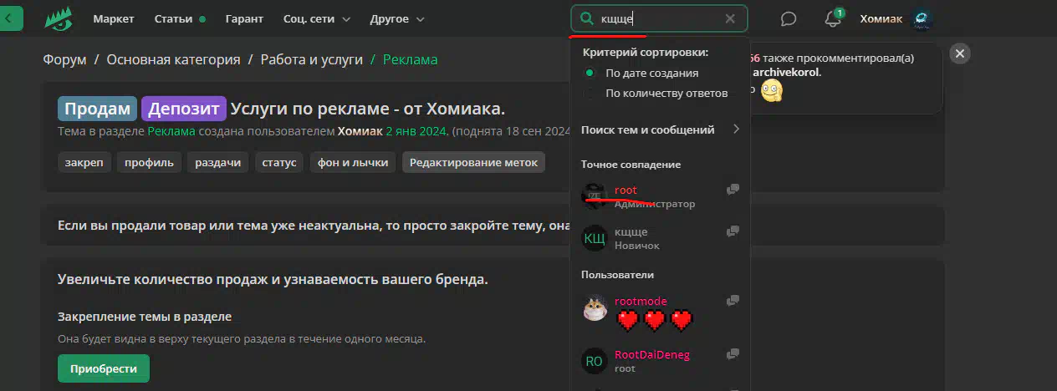Click the green Приобрести button
The height and width of the screenshot is (391, 1057).
pyautogui.click(x=103, y=368)
